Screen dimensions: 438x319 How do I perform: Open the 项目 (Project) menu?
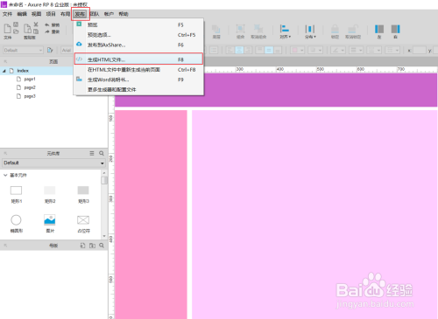pos(51,14)
